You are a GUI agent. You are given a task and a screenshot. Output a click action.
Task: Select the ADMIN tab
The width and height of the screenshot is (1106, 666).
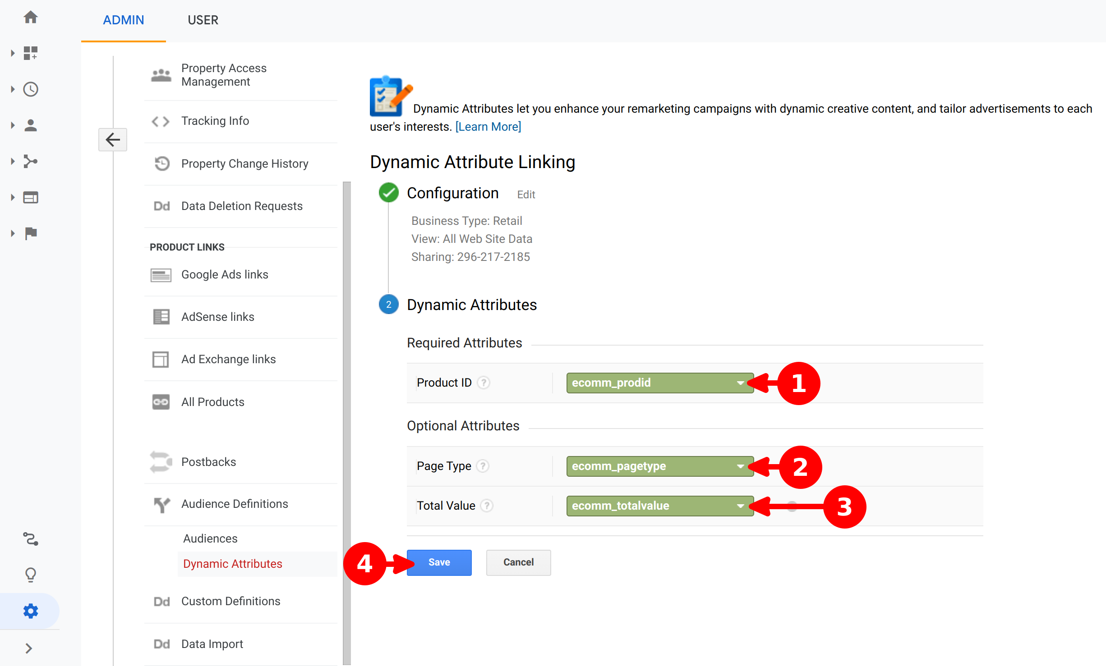(123, 20)
